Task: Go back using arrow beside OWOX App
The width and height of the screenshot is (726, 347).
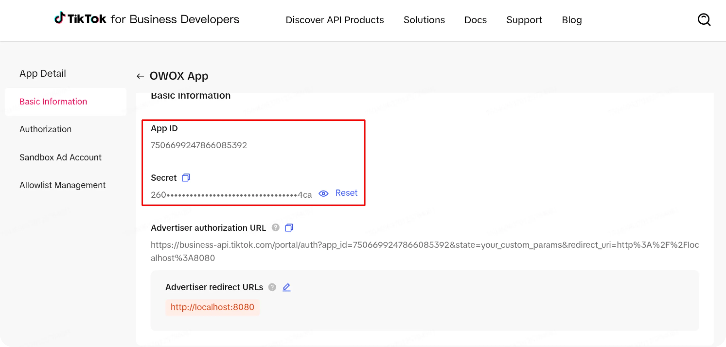Action: (140, 76)
